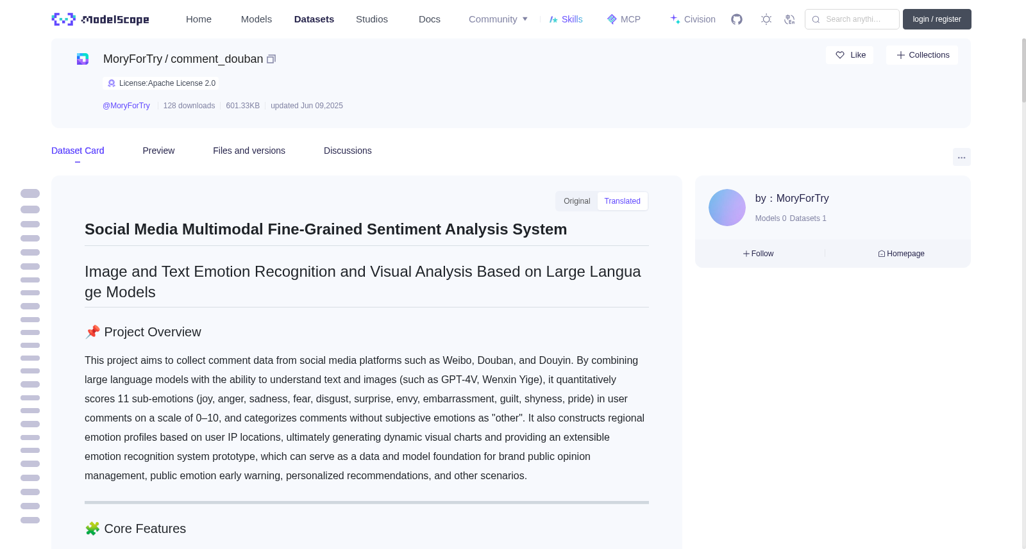Follow the author MoryForTry

click(759, 254)
